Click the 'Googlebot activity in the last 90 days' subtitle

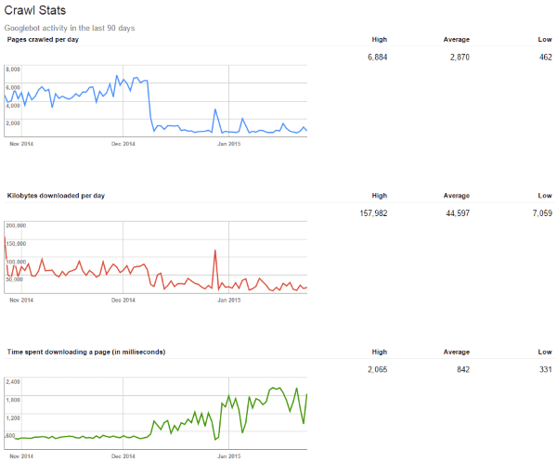coord(70,28)
